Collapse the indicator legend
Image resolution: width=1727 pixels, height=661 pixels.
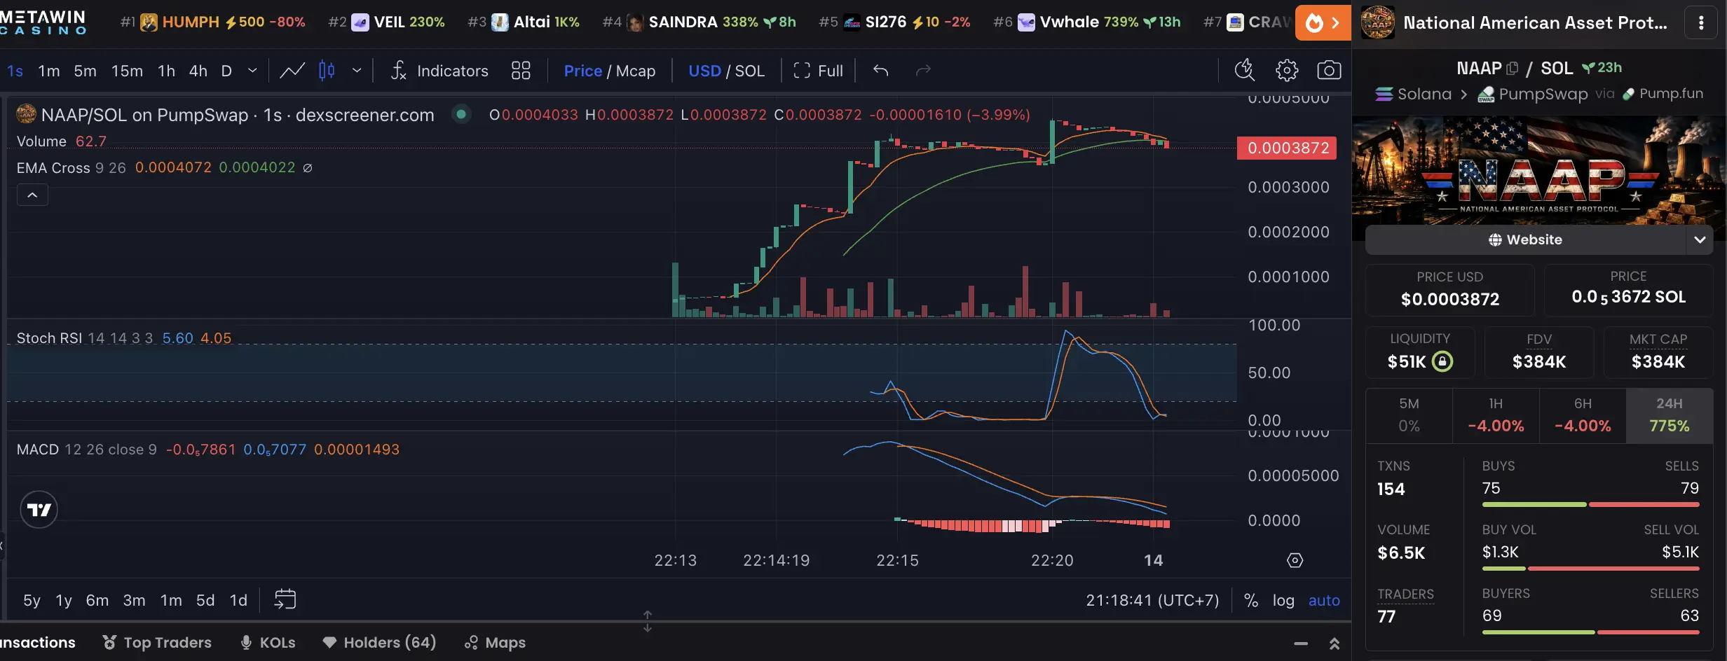[32, 195]
